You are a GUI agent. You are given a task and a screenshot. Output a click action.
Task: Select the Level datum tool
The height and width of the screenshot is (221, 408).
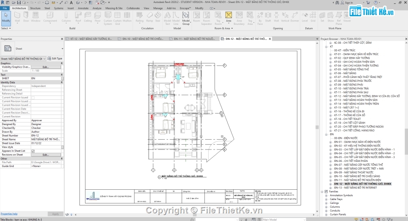tap(304, 17)
